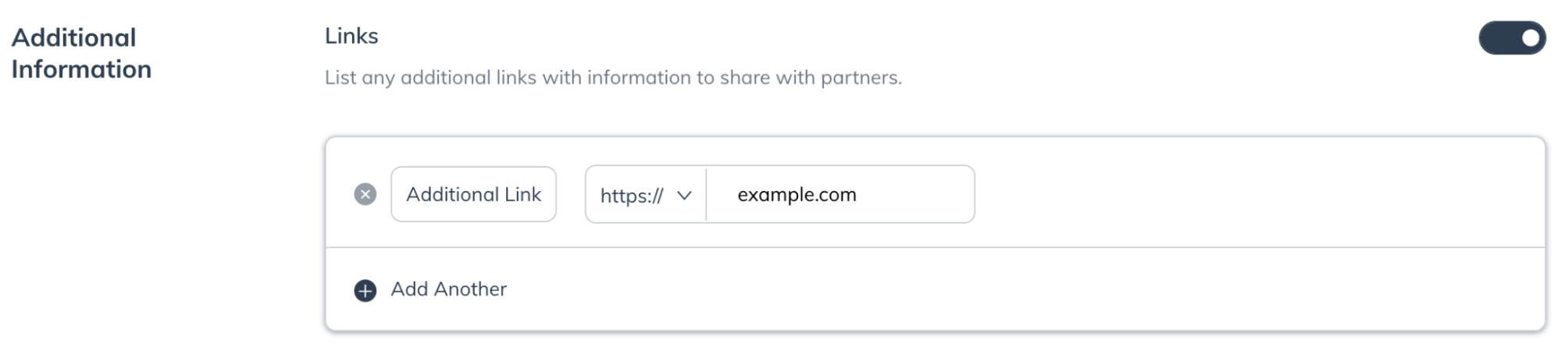Click the Additional Information section title

coord(81,53)
